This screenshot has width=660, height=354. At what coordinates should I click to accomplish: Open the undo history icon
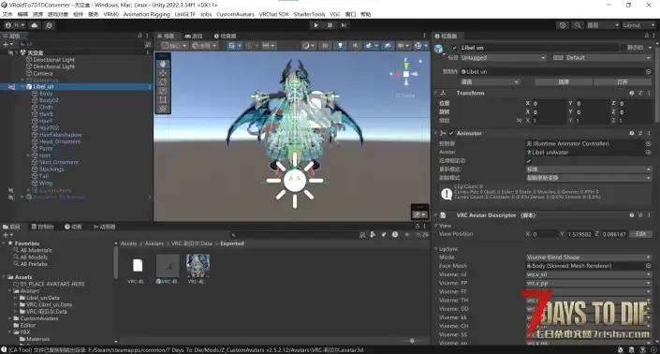[x=563, y=25]
